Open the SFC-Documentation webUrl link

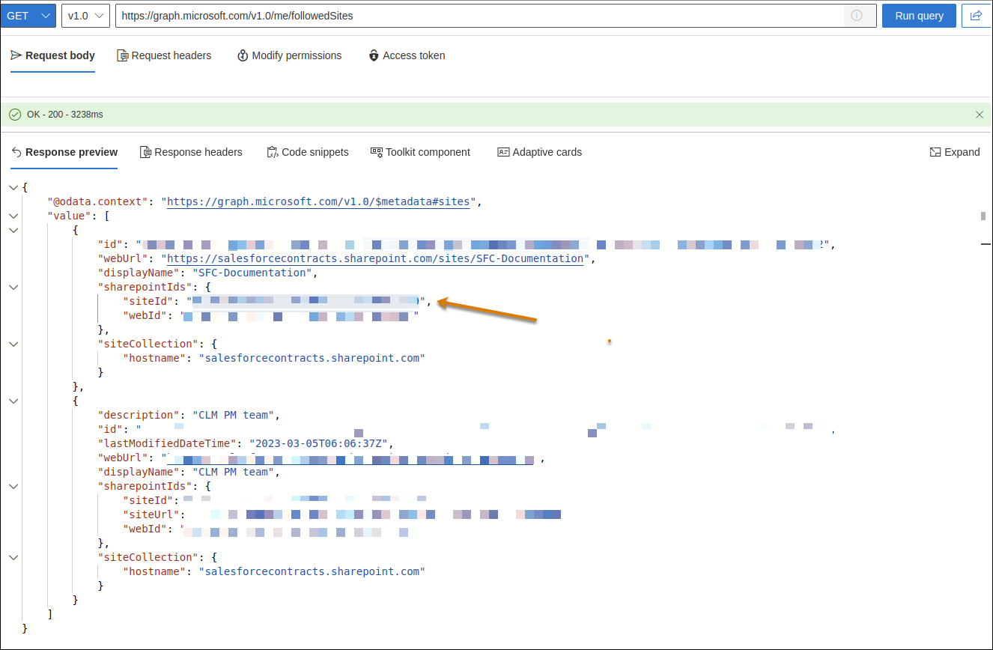(374, 259)
